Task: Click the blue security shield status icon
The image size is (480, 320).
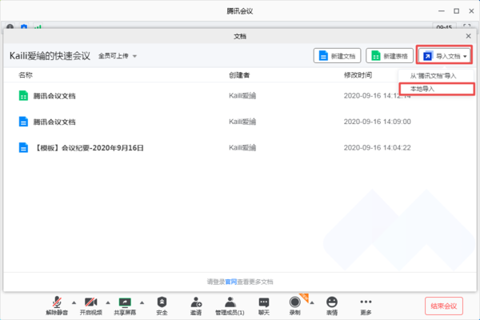Action: tap(24, 27)
